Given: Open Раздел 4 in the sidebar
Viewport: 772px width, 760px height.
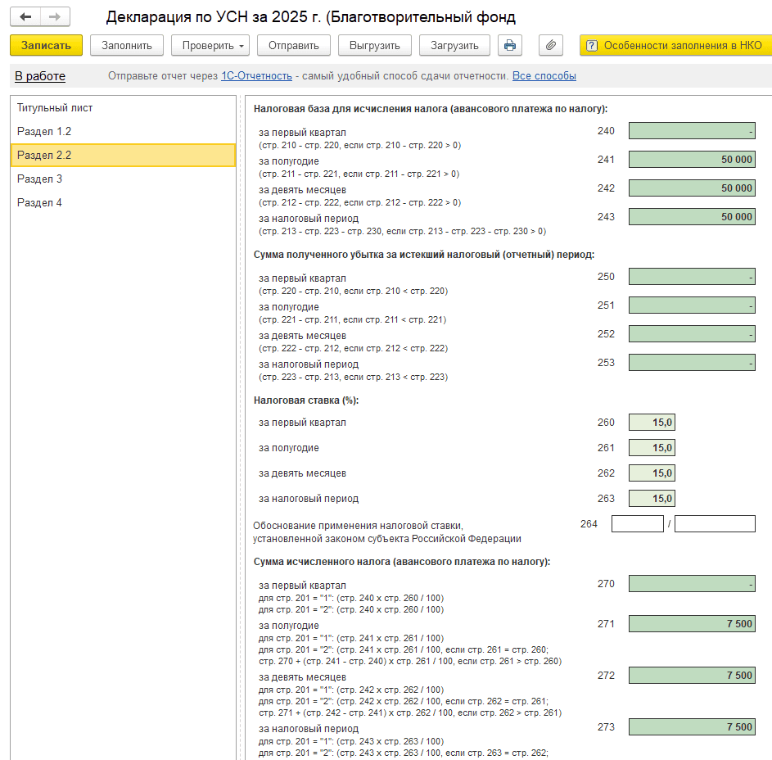Looking at the screenshot, I should tap(40, 203).
